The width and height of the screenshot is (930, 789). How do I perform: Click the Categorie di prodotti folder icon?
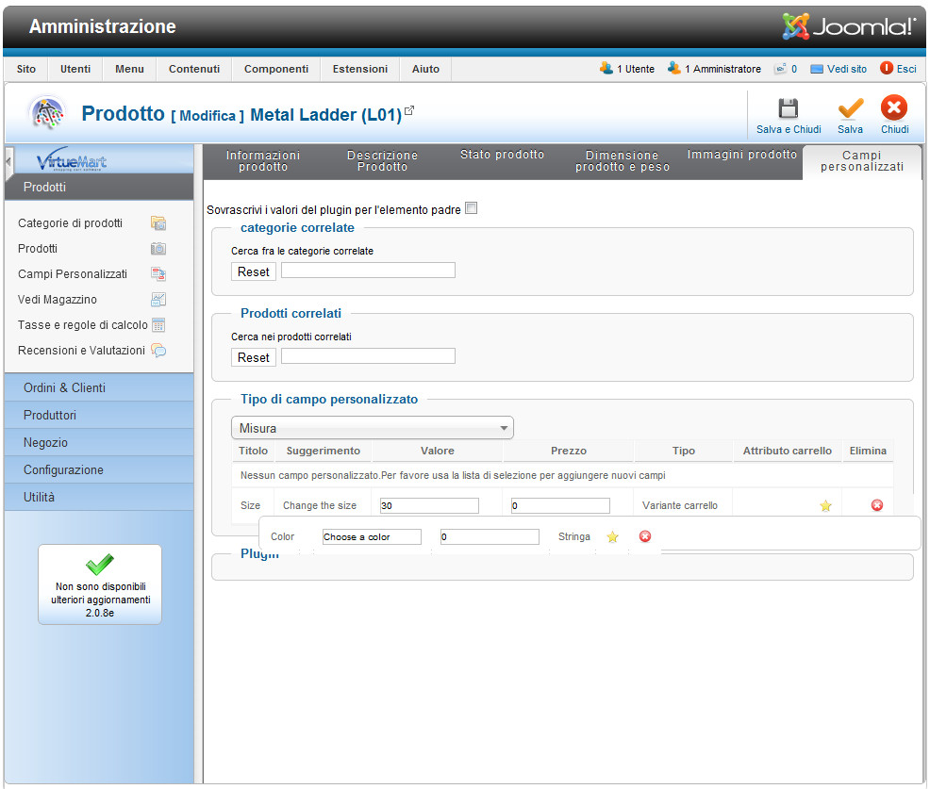click(x=158, y=223)
